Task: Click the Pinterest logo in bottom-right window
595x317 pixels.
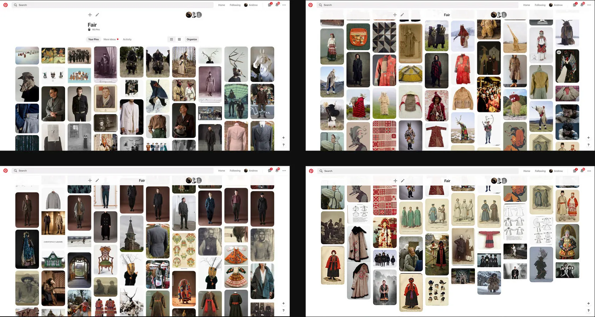Action: (311, 171)
